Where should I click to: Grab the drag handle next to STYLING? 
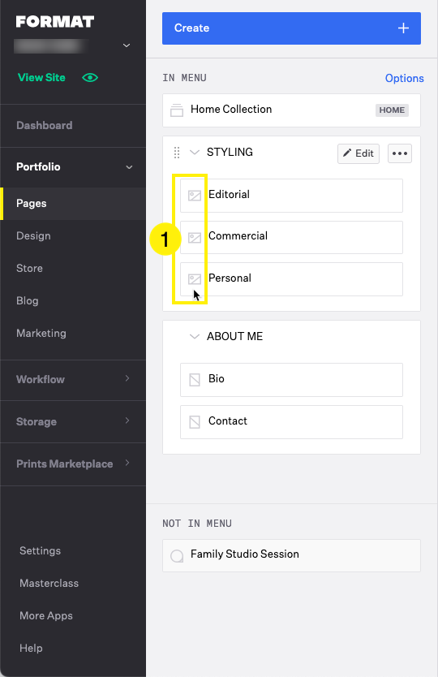point(177,153)
